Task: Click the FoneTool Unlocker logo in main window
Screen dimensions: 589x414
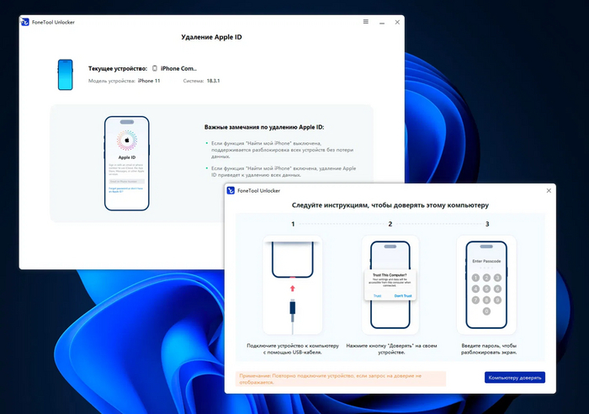Action: [25, 22]
